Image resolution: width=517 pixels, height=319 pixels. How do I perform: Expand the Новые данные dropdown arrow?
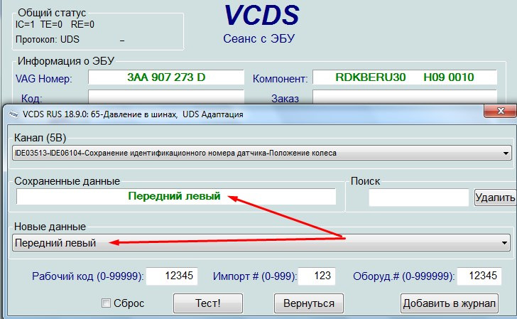[x=504, y=243]
